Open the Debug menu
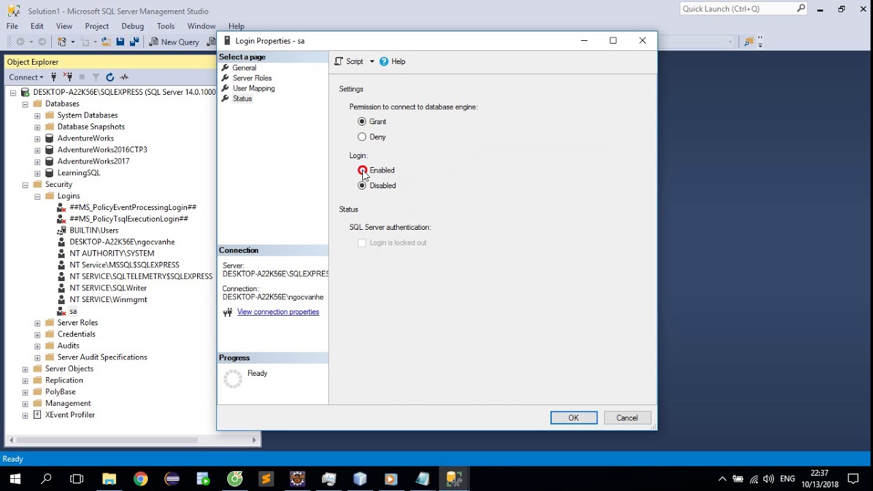The image size is (873, 491). 132,26
